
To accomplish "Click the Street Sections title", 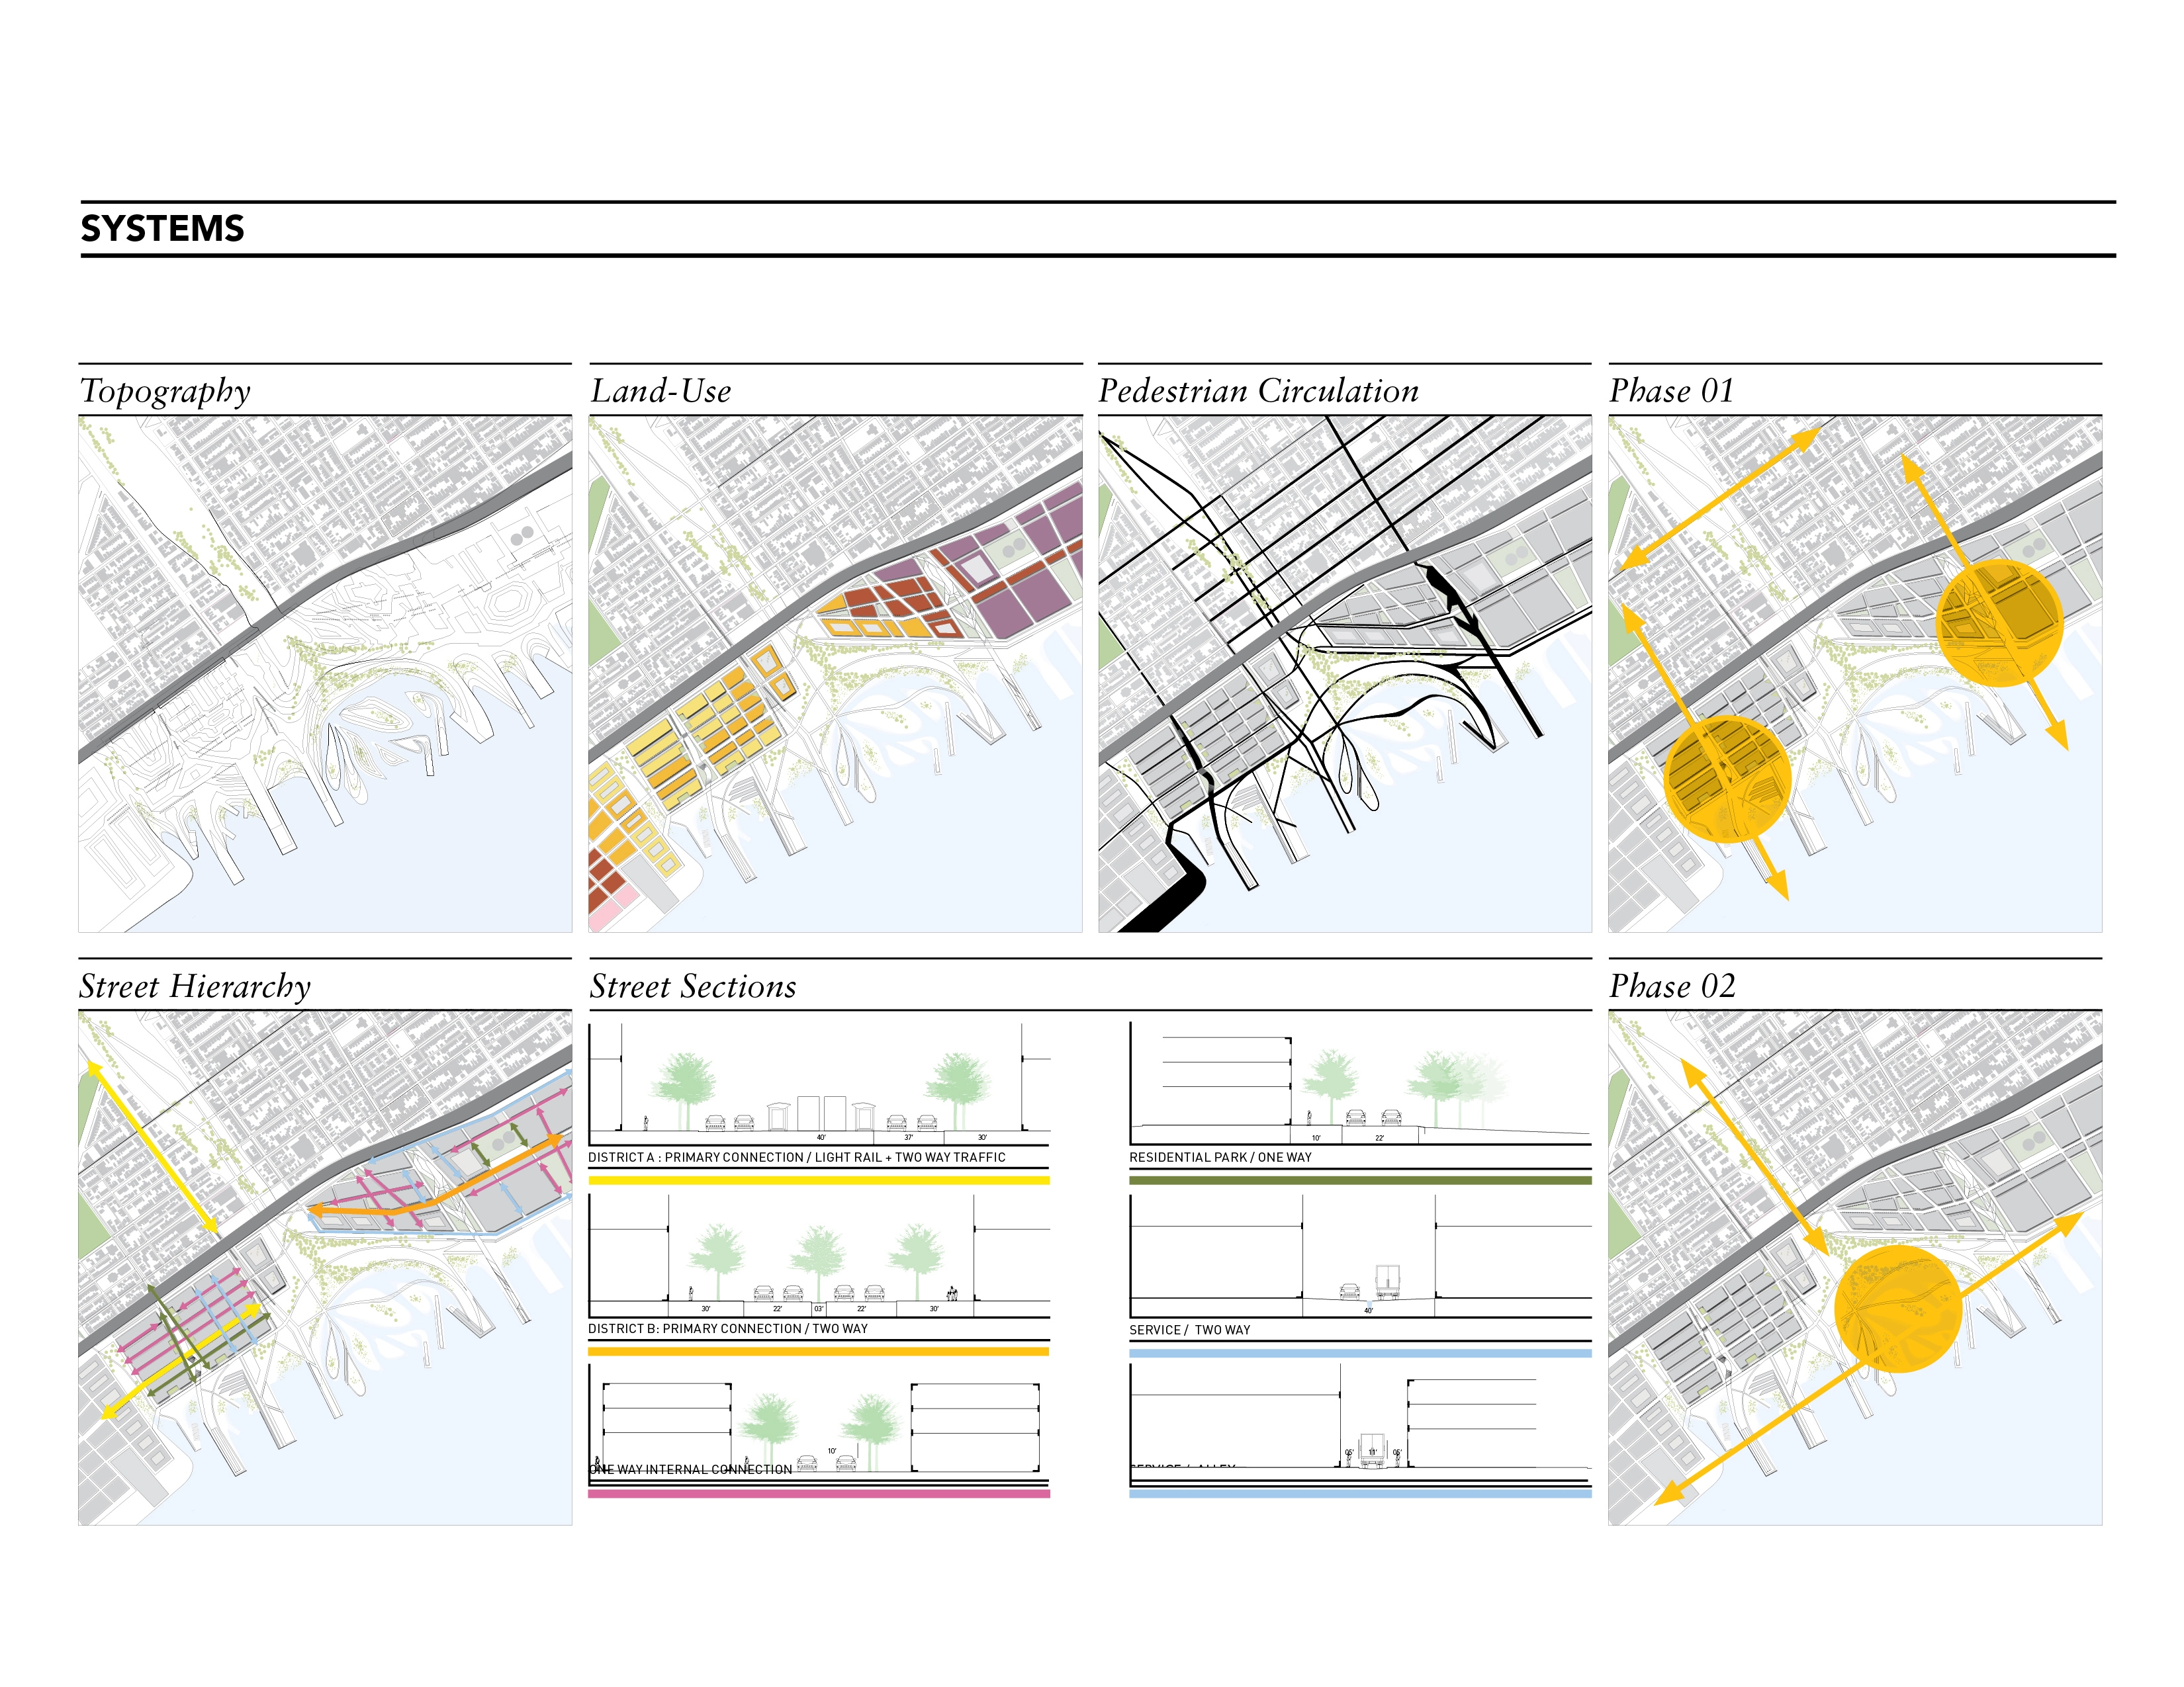I will (693, 986).
